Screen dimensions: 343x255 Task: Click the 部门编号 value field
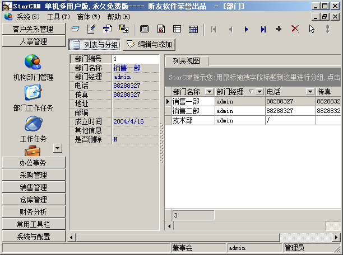[x=136, y=59]
